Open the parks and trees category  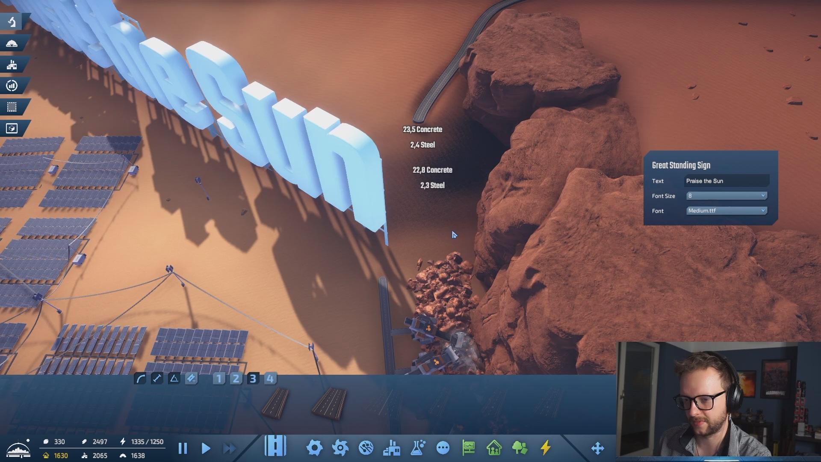click(x=520, y=448)
